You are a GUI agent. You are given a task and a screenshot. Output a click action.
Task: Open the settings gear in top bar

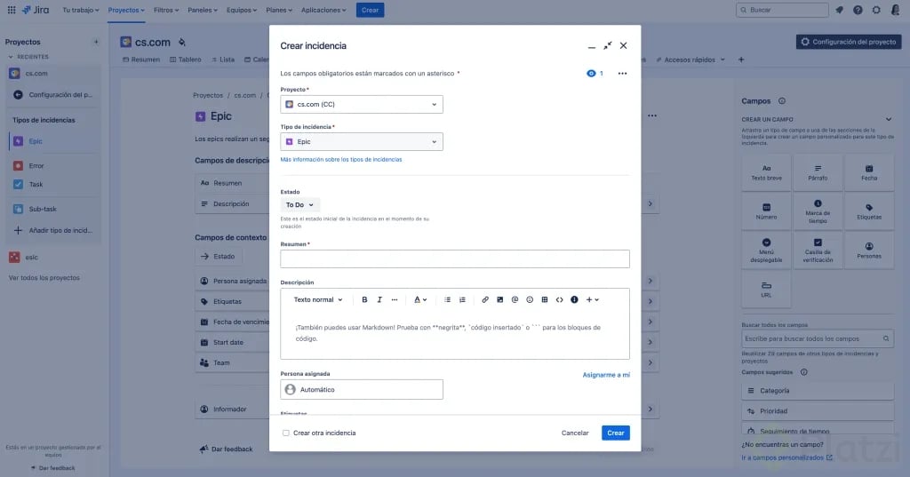pyautogui.click(x=876, y=10)
